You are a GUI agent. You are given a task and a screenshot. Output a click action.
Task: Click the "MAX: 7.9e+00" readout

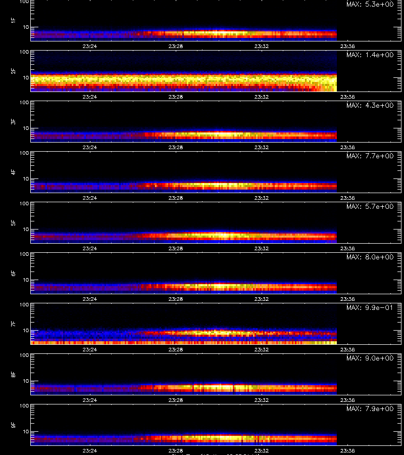coord(370,408)
